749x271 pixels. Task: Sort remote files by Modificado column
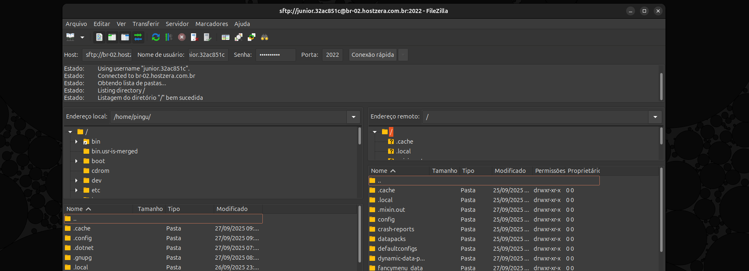pyautogui.click(x=510, y=171)
